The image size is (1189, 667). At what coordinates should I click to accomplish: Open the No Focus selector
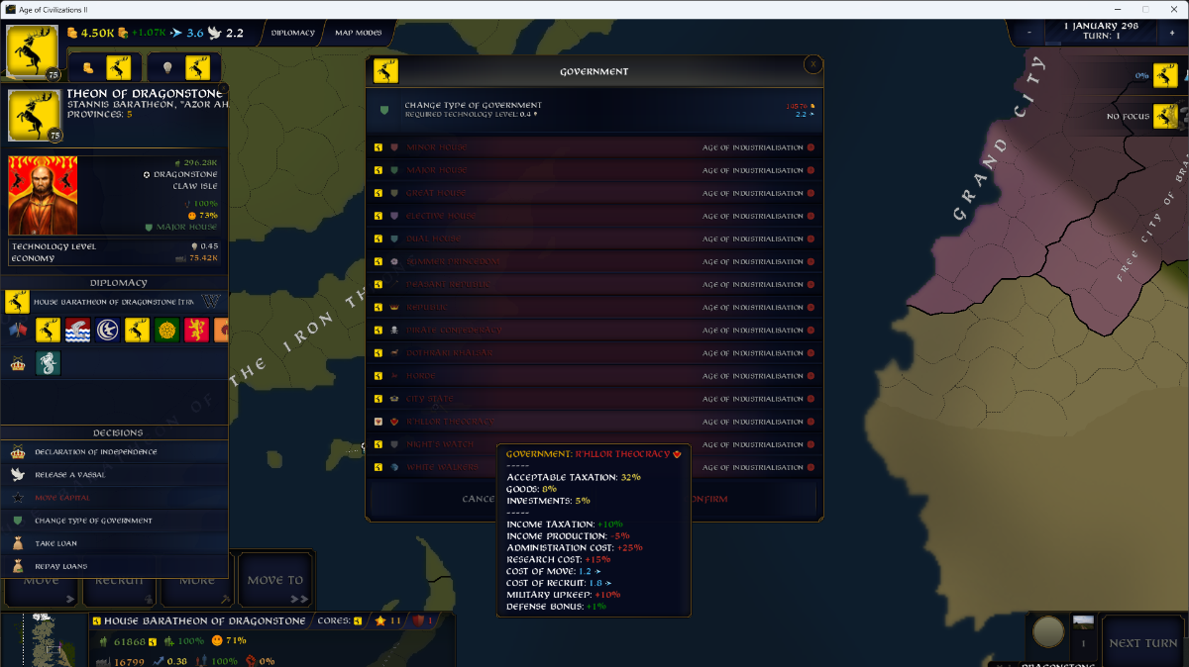(x=1142, y=117)
